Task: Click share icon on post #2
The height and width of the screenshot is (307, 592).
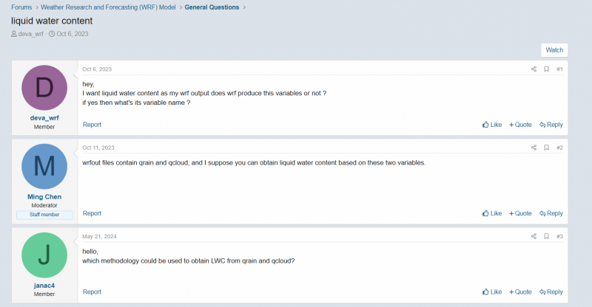Action: tap(534, 148)
